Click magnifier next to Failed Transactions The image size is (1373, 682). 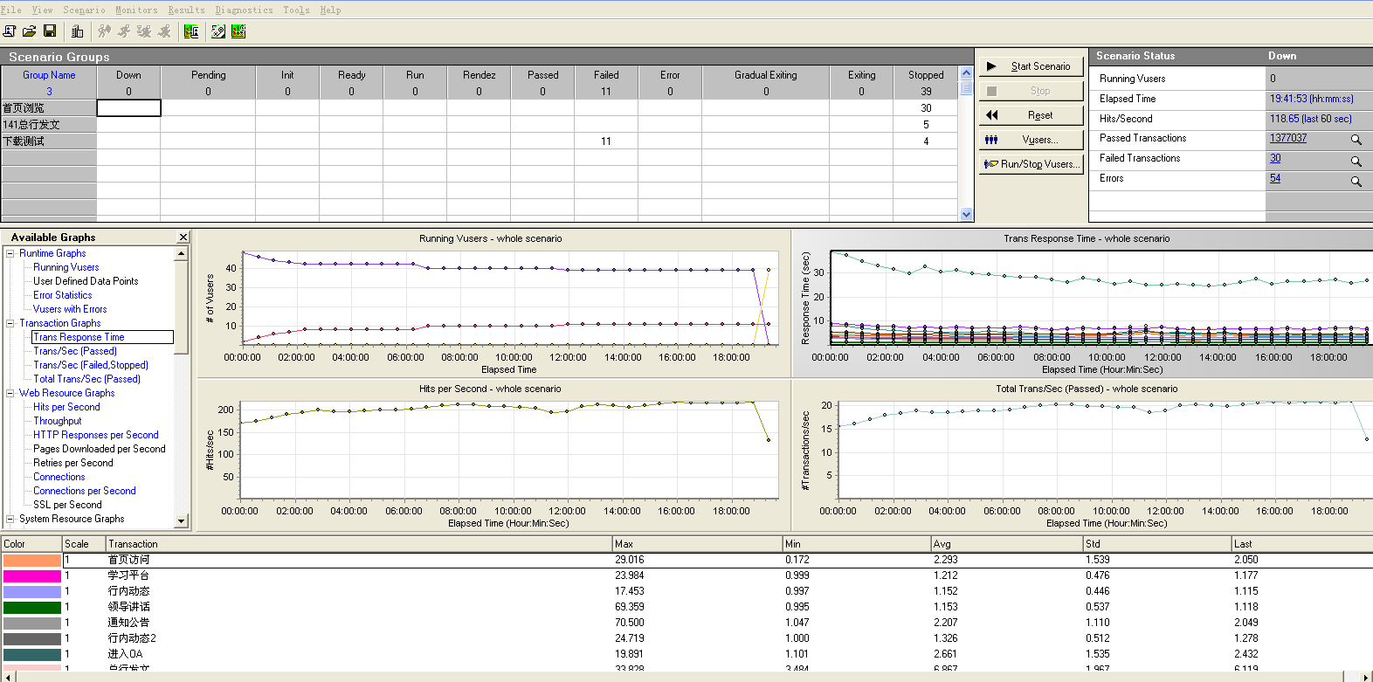[1356, 161]
